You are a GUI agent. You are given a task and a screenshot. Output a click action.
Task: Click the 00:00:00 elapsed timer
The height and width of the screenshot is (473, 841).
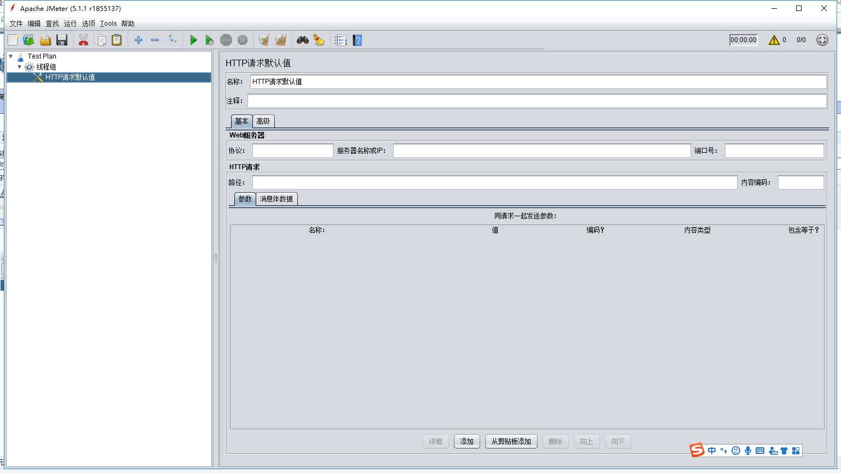pyautogui.click(x=744, y=40)
